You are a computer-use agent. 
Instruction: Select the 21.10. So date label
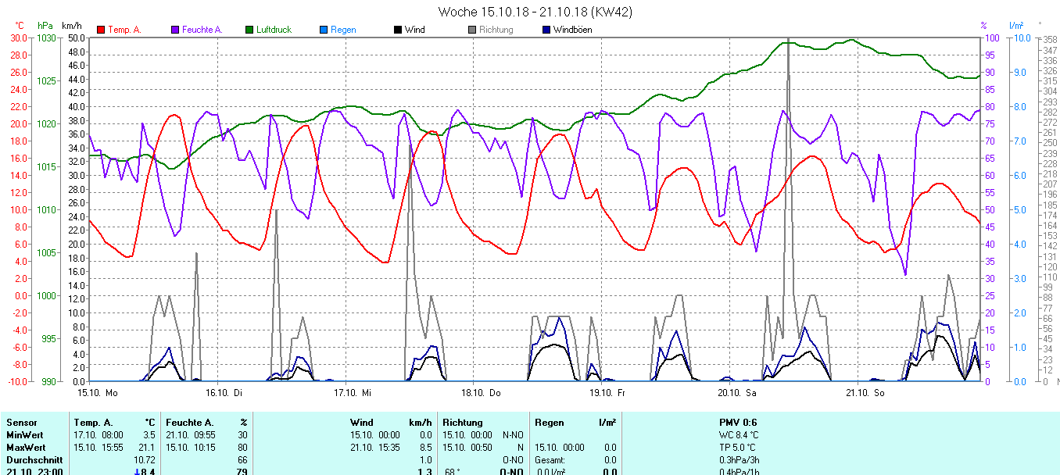click(868, 392)
